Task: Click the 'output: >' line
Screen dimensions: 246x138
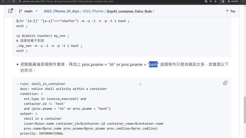Action: (28, 113)
